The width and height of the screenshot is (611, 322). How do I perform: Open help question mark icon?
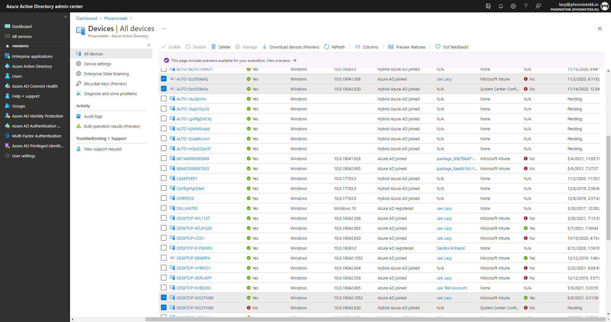[x=526, y=6]
